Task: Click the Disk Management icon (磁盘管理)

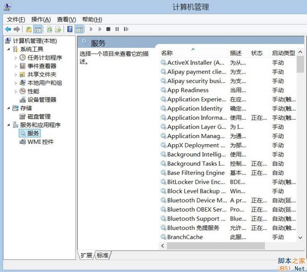Action: coord(23,116)
